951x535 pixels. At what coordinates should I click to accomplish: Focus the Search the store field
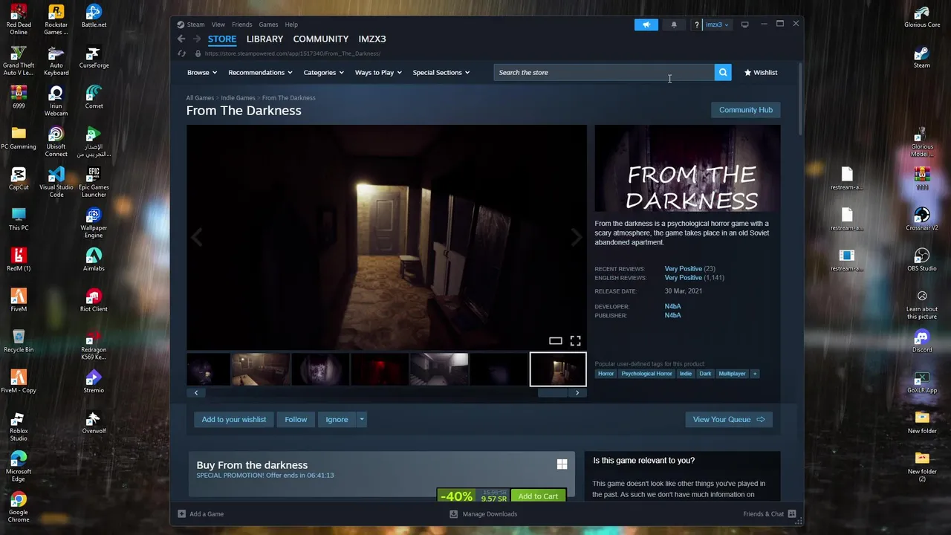(x=603, y=72)
